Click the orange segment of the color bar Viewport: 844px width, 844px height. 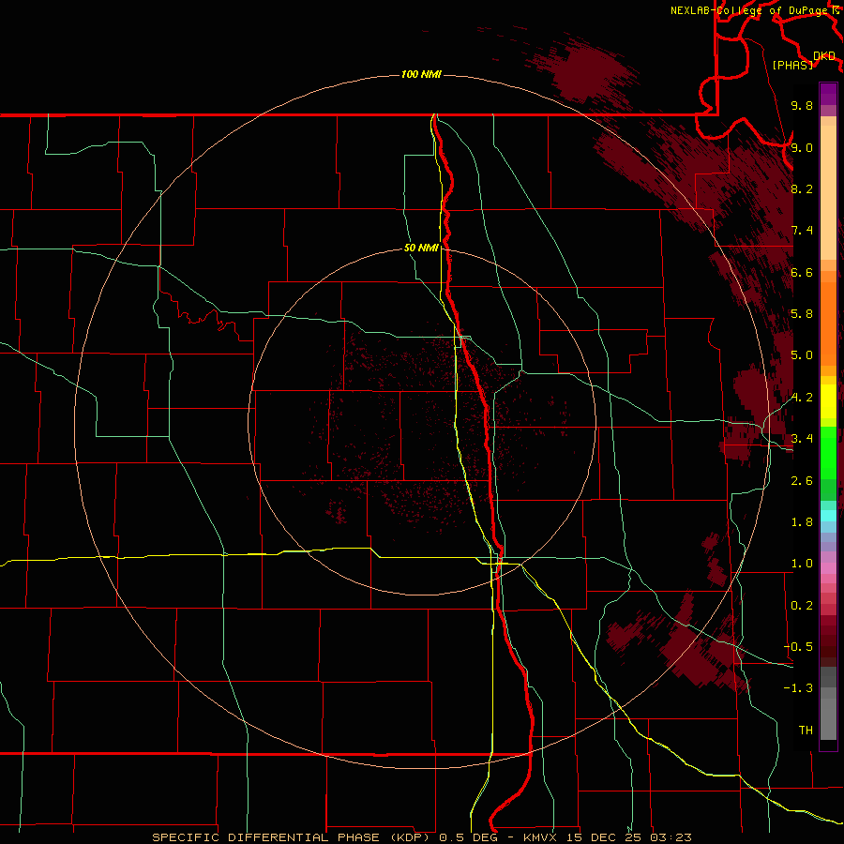coord(828,323)
